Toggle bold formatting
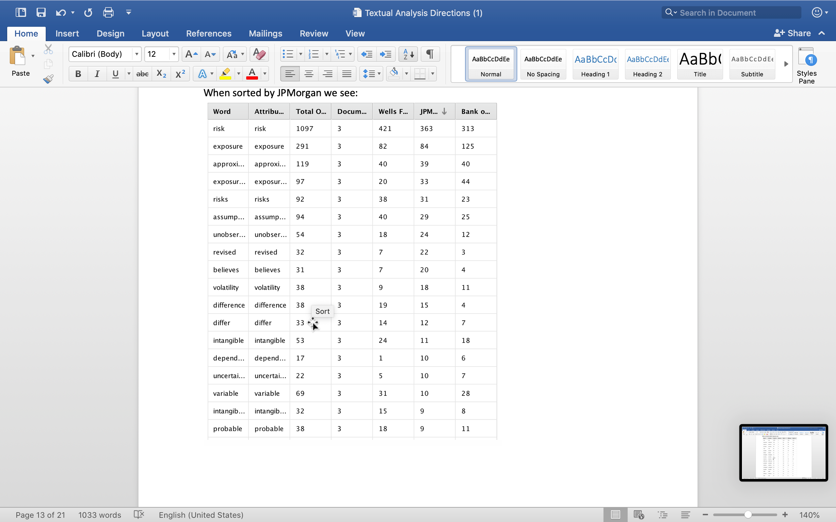The image size is (836, 522). 78,73
